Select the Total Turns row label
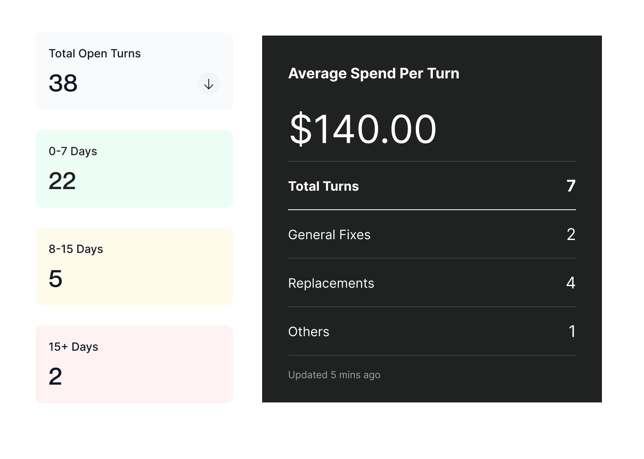 324,186
